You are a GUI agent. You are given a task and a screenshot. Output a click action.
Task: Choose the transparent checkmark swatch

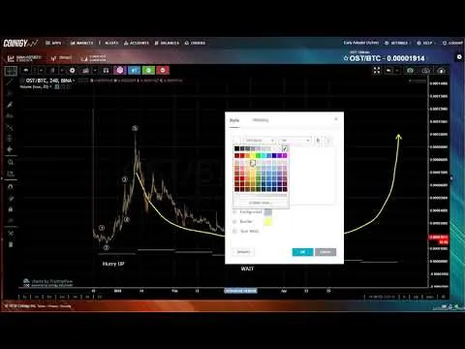pyautogui.click(x=285, y=148)
